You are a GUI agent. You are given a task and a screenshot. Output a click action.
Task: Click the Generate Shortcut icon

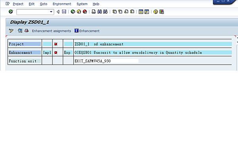pyautogui.click(x=147, y=12)
